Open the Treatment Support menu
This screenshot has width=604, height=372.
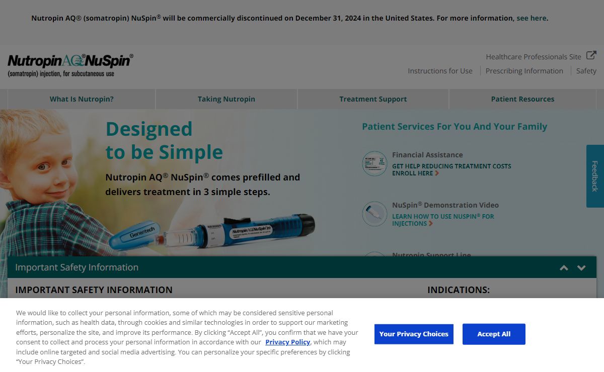click(373, 99)
